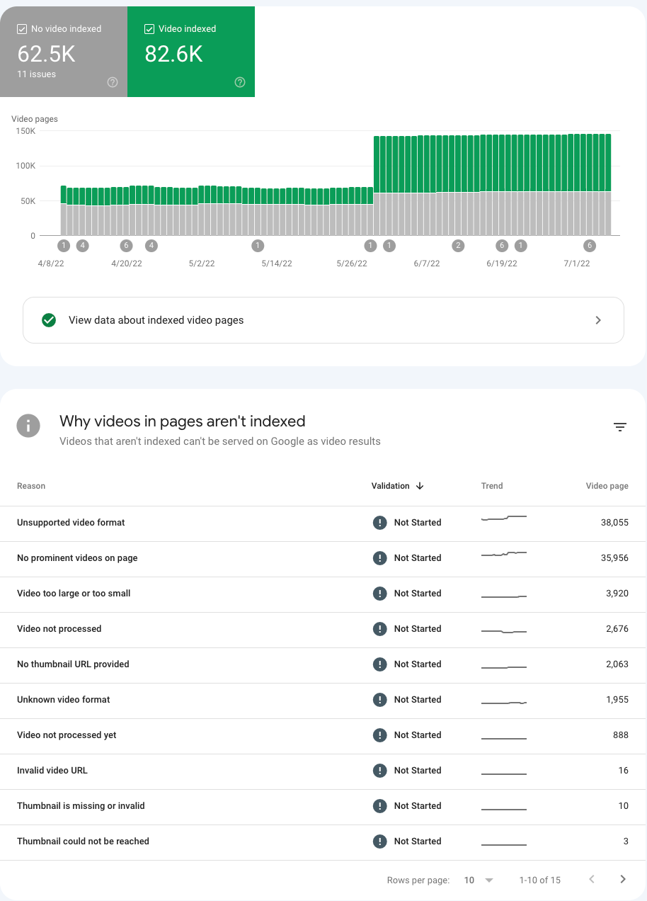Open View data about indexed video pages
The height and width of the screenshot is (901, 647).
point(323,320)
